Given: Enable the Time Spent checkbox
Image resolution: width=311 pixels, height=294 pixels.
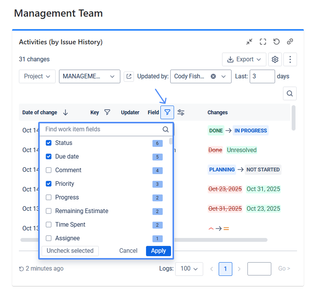Looking at the screenshot, I should click(x=49, y=225).
